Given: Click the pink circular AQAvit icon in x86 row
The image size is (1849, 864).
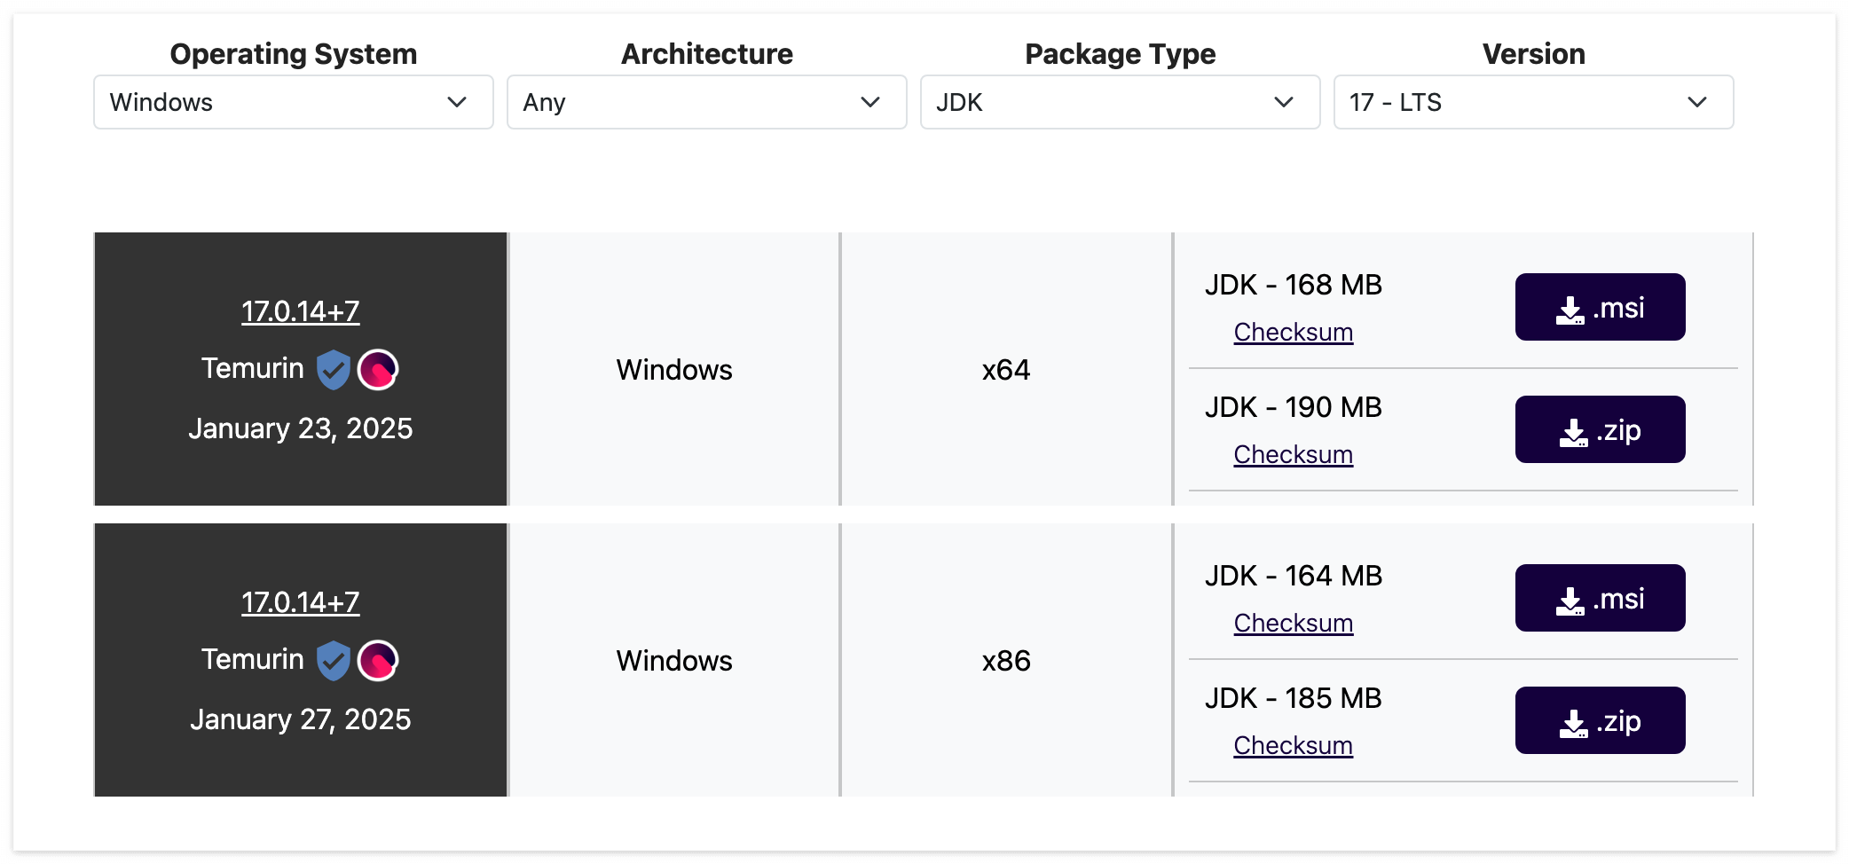Looking at the screenshot, I should pyautogui.click(x=378, y=660).
